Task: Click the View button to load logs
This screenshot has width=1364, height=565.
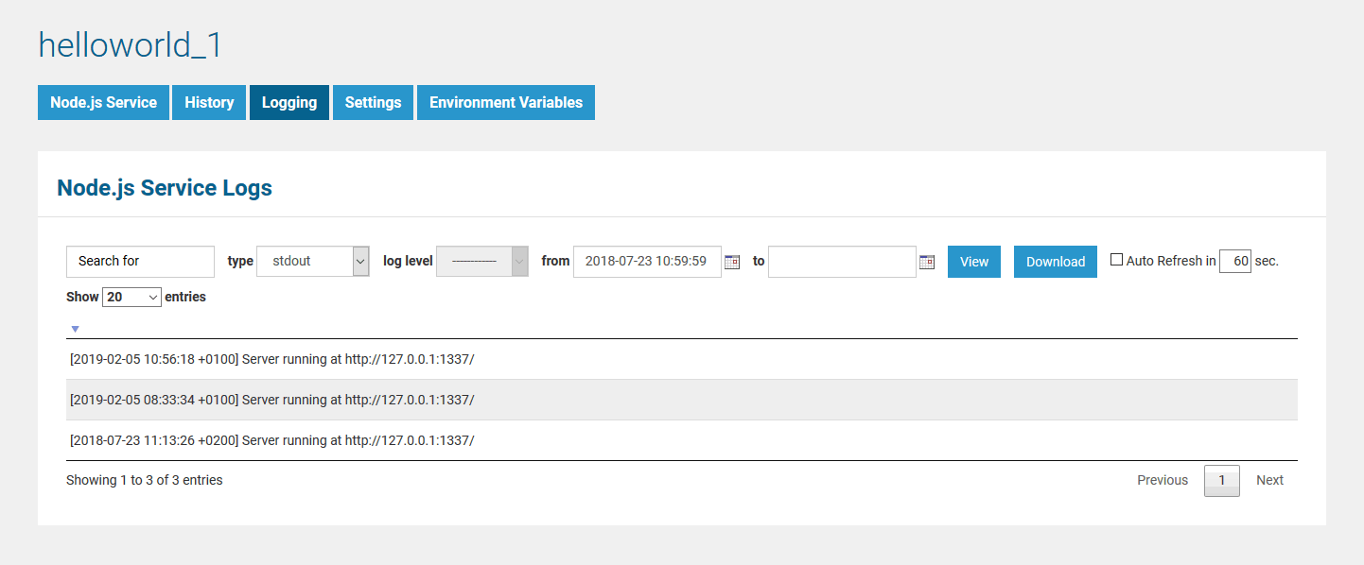Action: pos(973,261)
